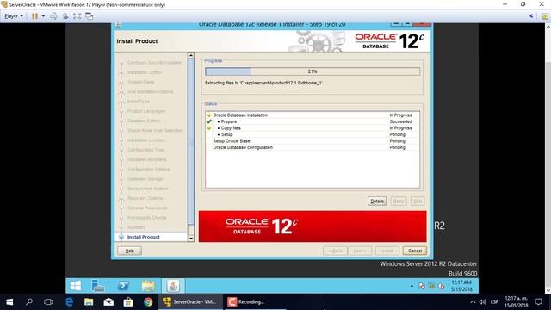Select the Prepare row marked Succeeded
The height and width of the screenshot is (310, 551).
coord(313,121)
